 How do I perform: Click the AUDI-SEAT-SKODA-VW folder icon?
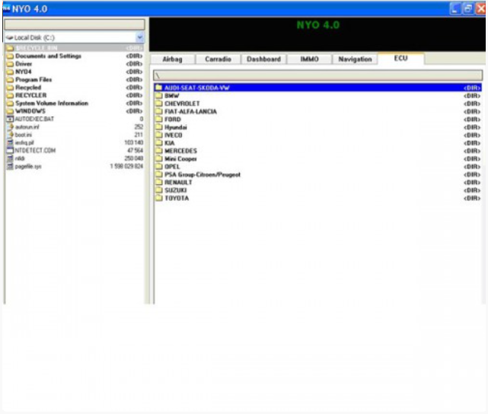pyautogui.click(x=158, y=88)
